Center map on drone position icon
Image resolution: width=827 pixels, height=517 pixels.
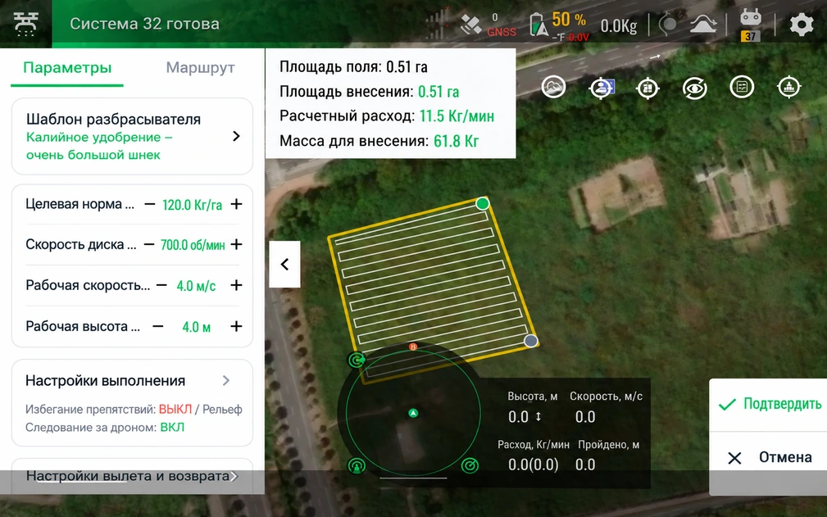click(789, 87)
